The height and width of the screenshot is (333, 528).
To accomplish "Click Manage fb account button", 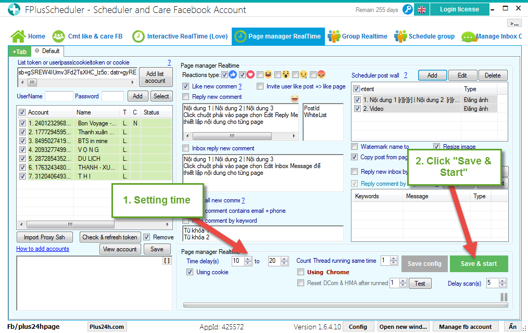I will coord(465,327).
